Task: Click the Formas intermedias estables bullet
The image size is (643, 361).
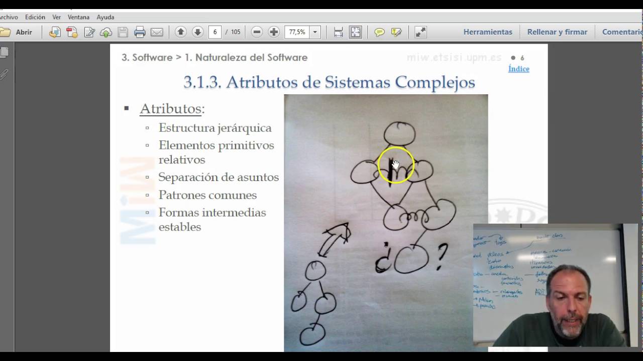Action: tap(212, 220)
